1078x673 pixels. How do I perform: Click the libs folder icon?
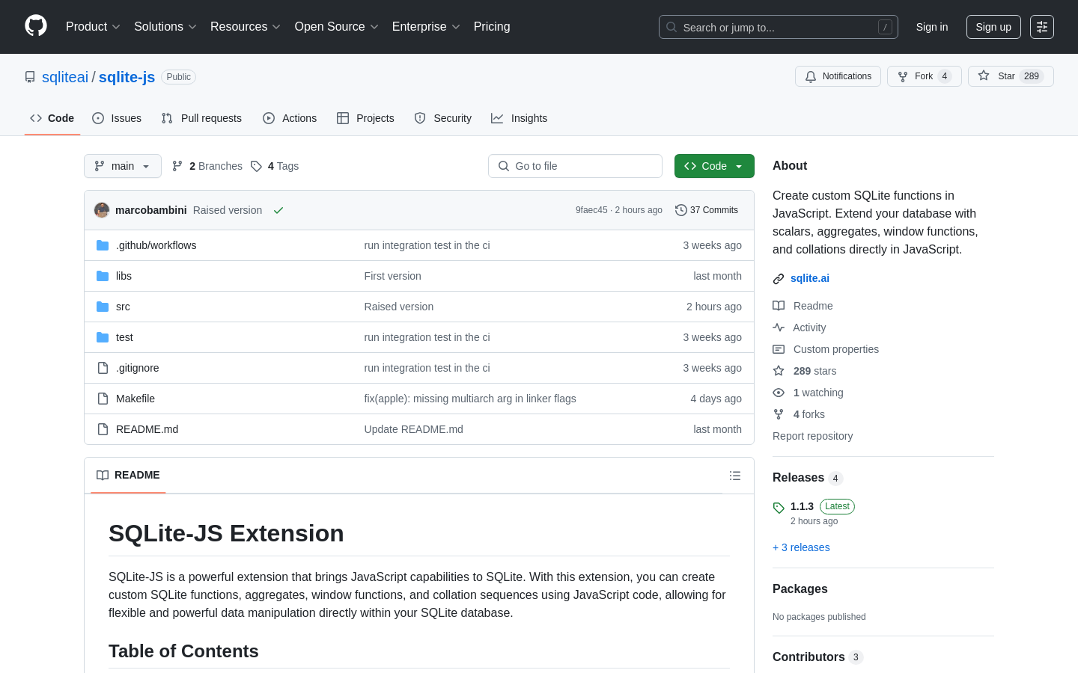pos(103,276)
